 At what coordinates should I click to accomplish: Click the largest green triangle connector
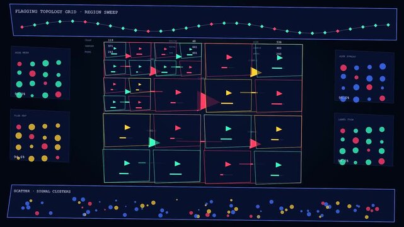pyautogui.click(x=154, y=143)
